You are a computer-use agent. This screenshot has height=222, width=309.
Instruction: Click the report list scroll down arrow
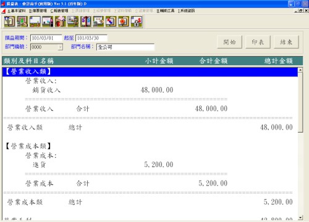pos(300,218)
